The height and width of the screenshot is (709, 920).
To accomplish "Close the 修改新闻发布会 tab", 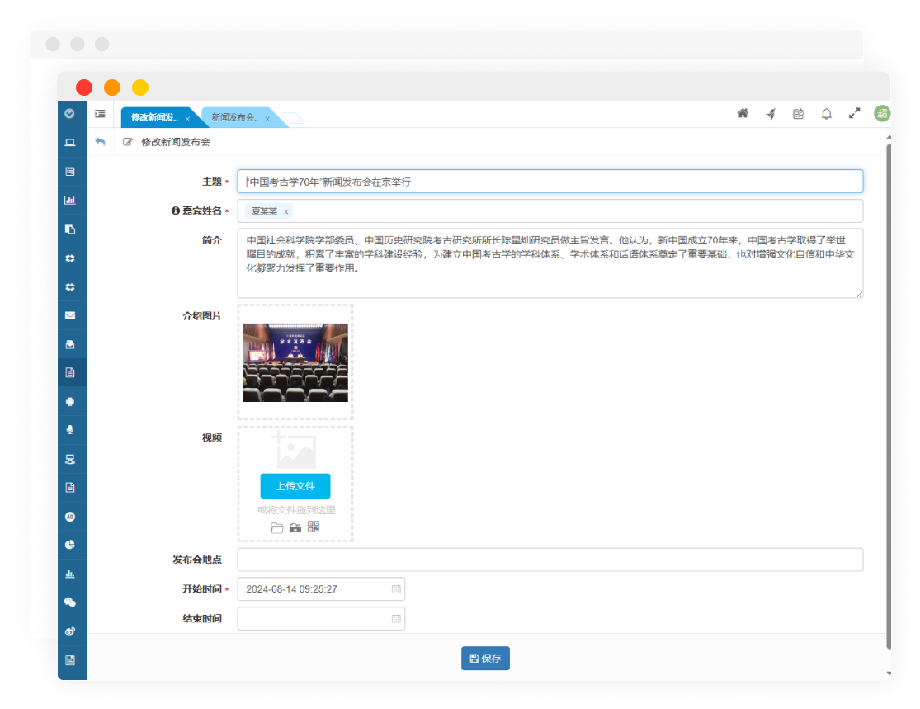I will [x=187, y=119].
